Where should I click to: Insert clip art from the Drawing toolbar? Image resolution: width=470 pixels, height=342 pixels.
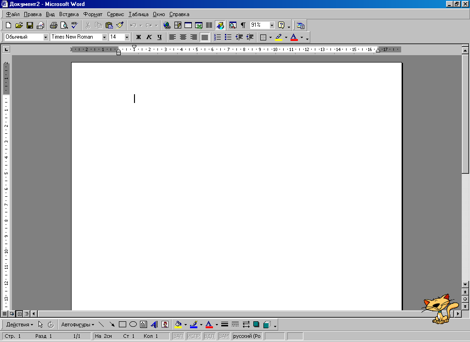[165, 325]
